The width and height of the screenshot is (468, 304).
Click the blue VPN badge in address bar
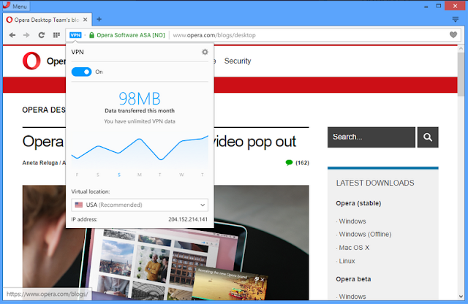(x=75, y=35)
